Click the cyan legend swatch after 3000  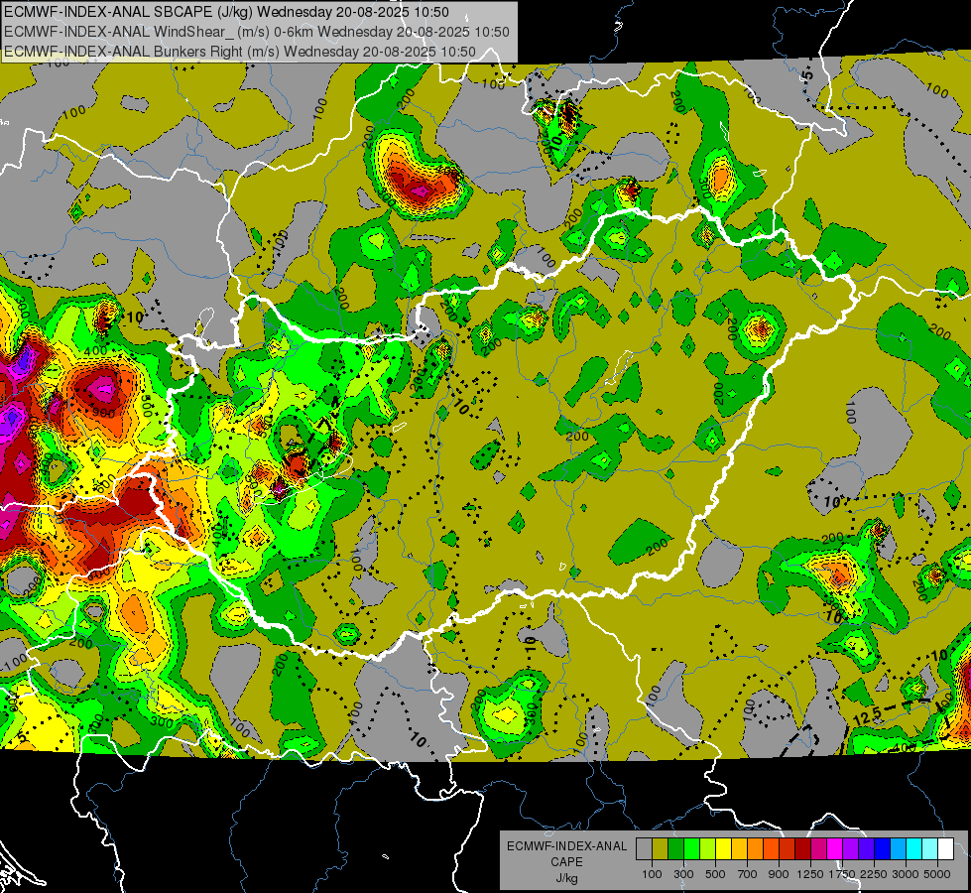[914, 849]
